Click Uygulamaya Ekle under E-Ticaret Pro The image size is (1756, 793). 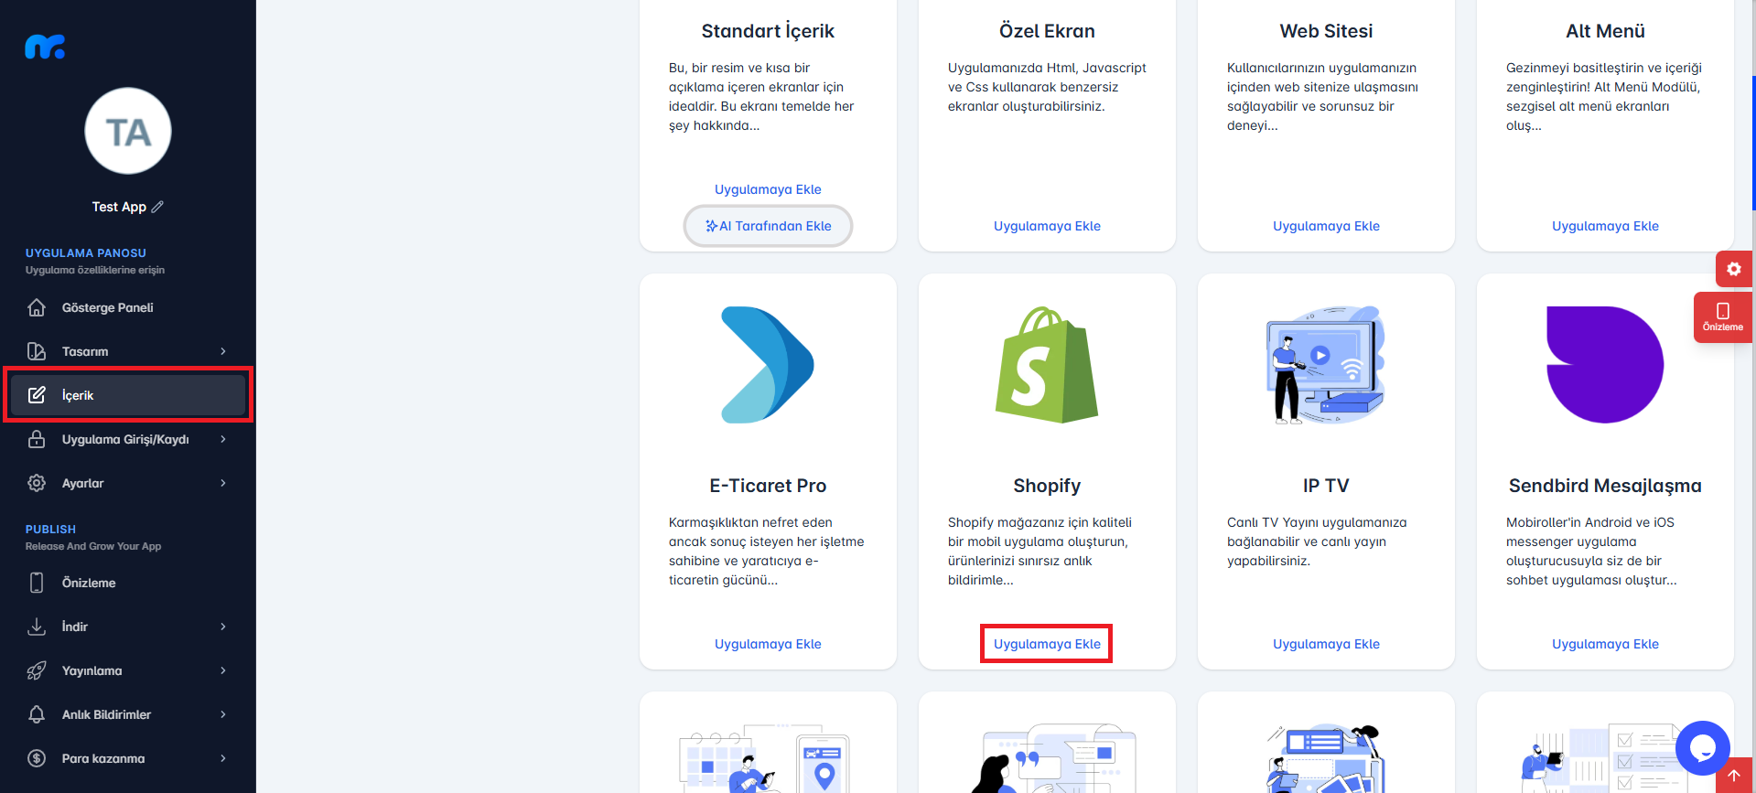tap(768, 644)
